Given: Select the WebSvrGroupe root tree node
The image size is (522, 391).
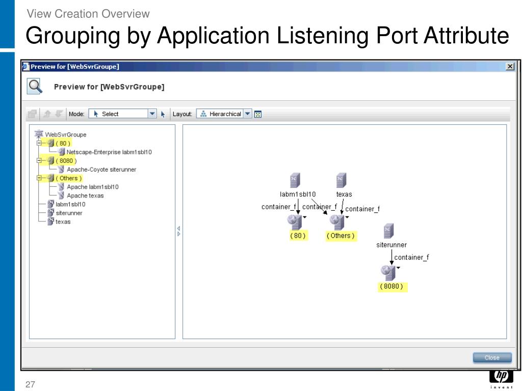Looking at the screenshot, I should (x=66, y=134).
